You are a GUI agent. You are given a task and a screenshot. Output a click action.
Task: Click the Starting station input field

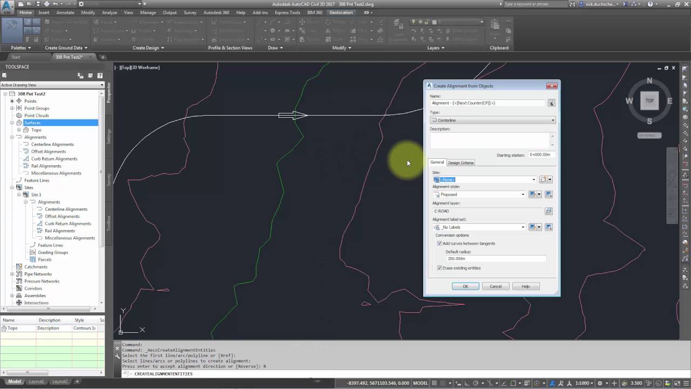pyautogui.click(x=541, y=155)
